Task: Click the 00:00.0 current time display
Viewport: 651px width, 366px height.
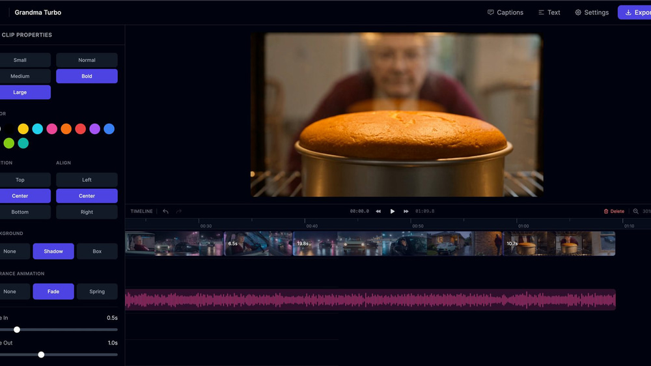Action: click(359, 211)
